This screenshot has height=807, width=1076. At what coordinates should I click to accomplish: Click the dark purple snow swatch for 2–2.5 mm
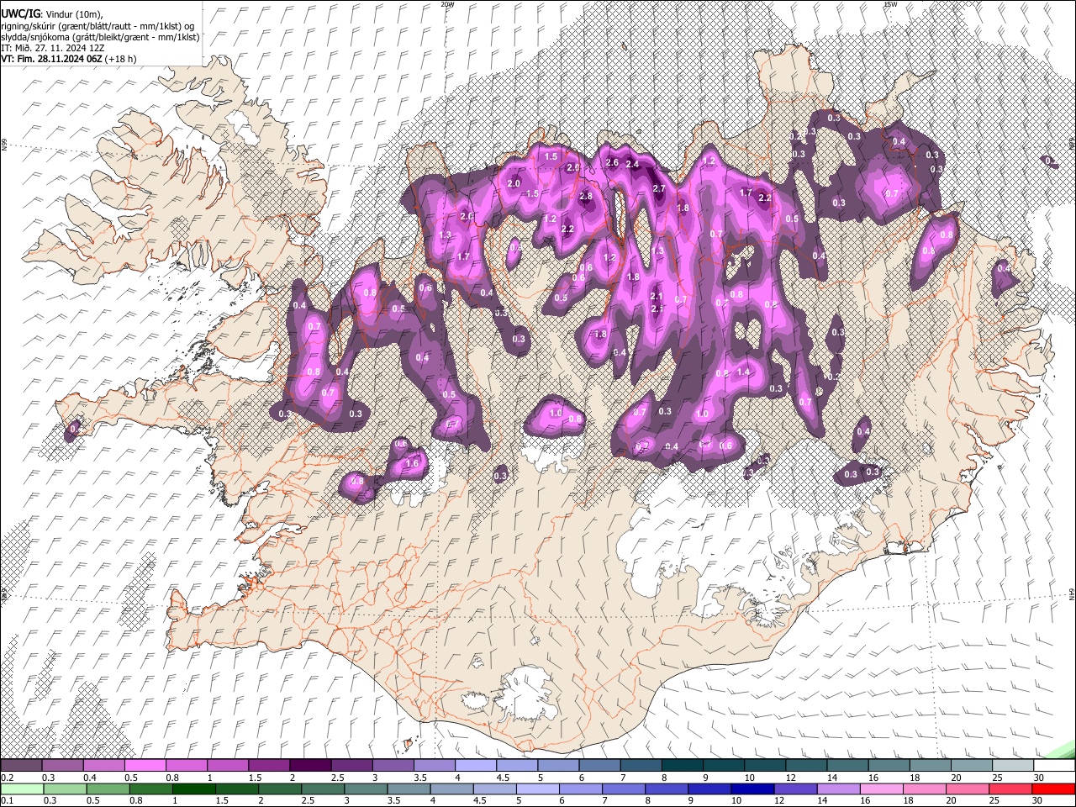pyautogui.click(x=309, y=766)
